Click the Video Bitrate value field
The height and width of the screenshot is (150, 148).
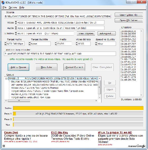(84, 44)
